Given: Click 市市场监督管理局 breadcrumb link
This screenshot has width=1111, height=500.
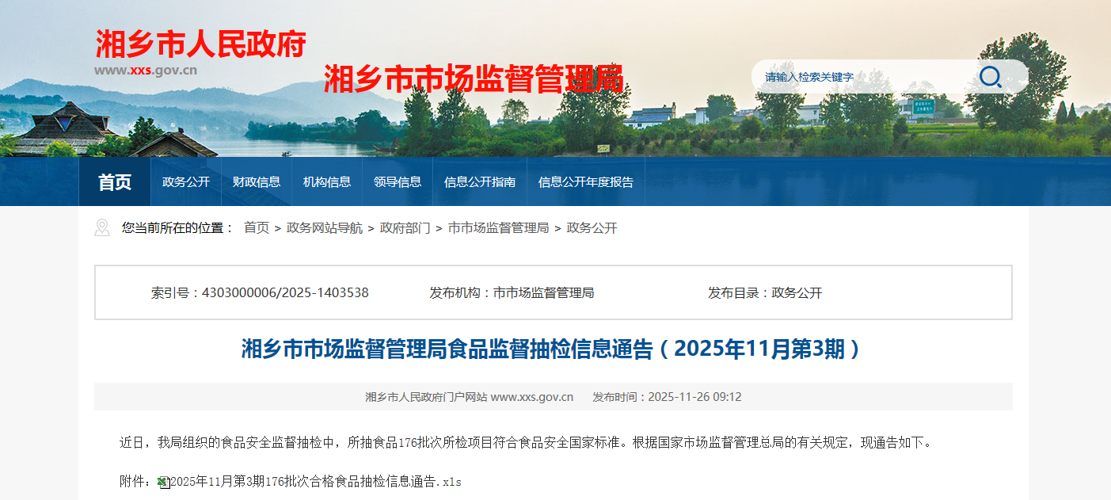Looking at the screenshot, I should (498, 228).
